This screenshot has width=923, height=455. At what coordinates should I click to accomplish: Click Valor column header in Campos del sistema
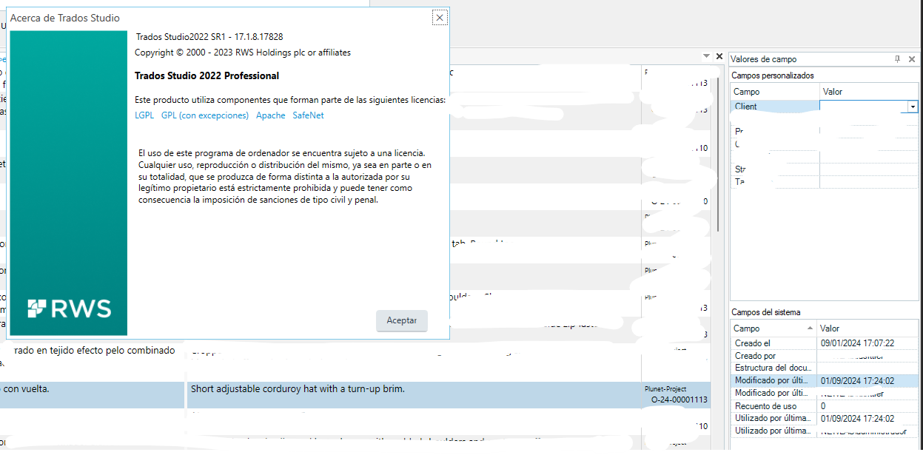868,328
